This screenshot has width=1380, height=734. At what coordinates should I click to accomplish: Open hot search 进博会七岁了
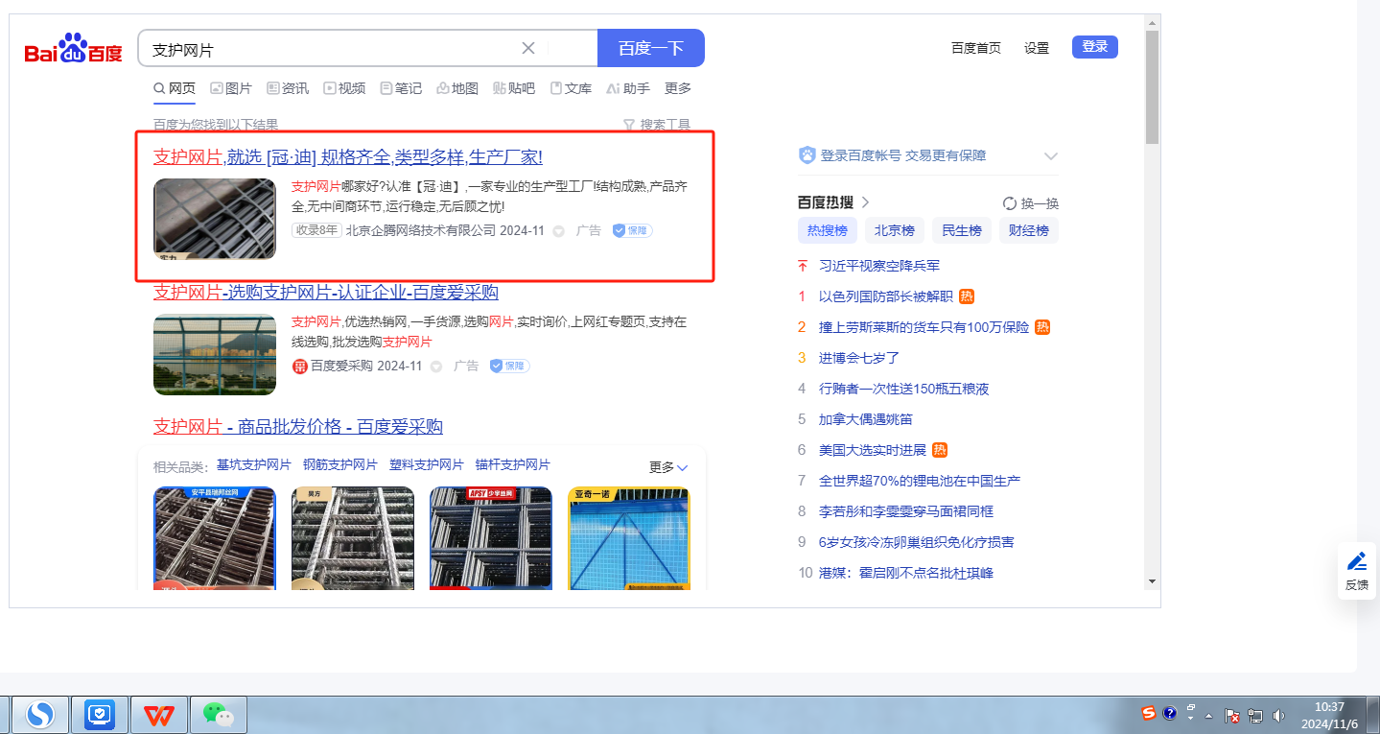tap(859, 358)
